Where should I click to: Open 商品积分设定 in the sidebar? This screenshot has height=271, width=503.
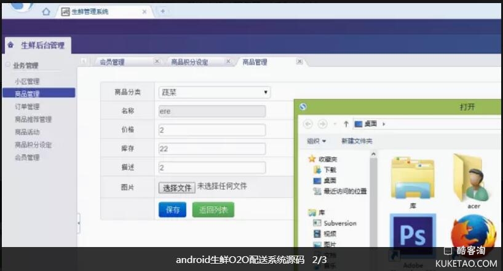pos(33,144)
